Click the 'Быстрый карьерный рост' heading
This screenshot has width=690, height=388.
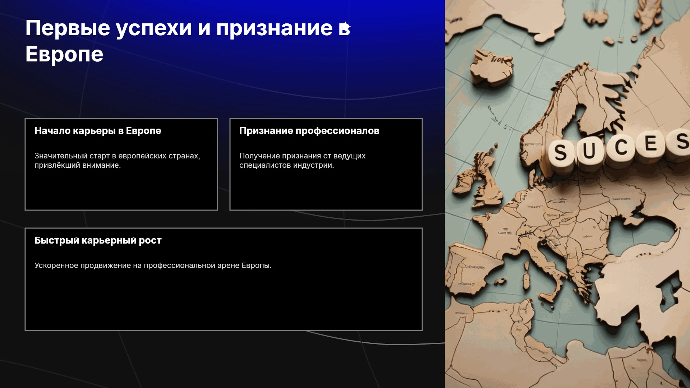[98, 240]
